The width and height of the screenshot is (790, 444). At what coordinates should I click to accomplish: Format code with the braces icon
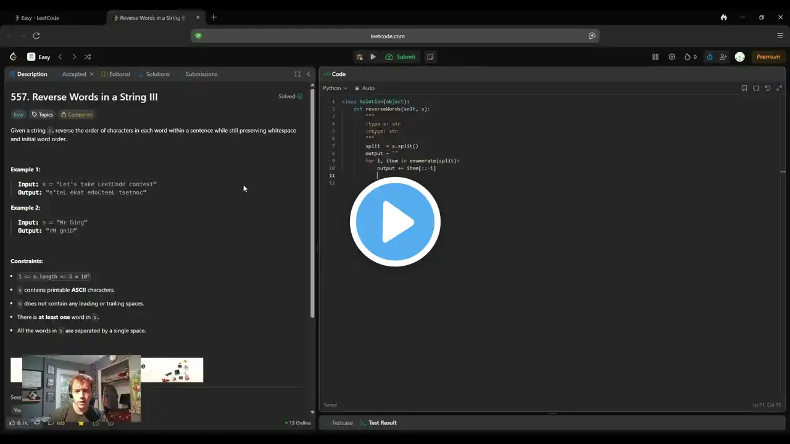[756, 88]
